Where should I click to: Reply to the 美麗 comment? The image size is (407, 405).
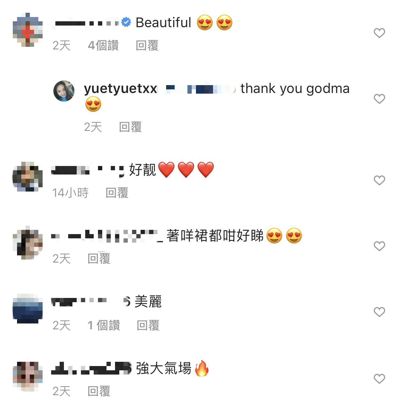click(148, 325)
